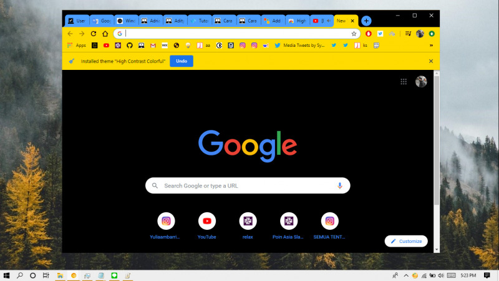Image resolution: width=499 pixels, height=281 pixels.
Task: Click the Chrome address bar
Action: pyautogui.click(x=237, y=34)
